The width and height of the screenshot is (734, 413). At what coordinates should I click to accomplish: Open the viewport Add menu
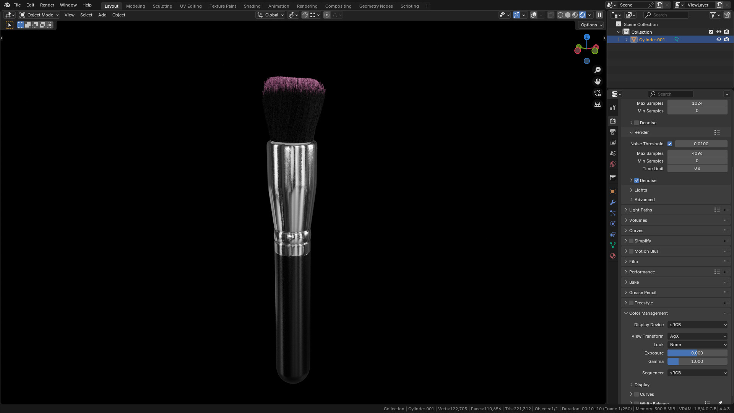(102, 15)
